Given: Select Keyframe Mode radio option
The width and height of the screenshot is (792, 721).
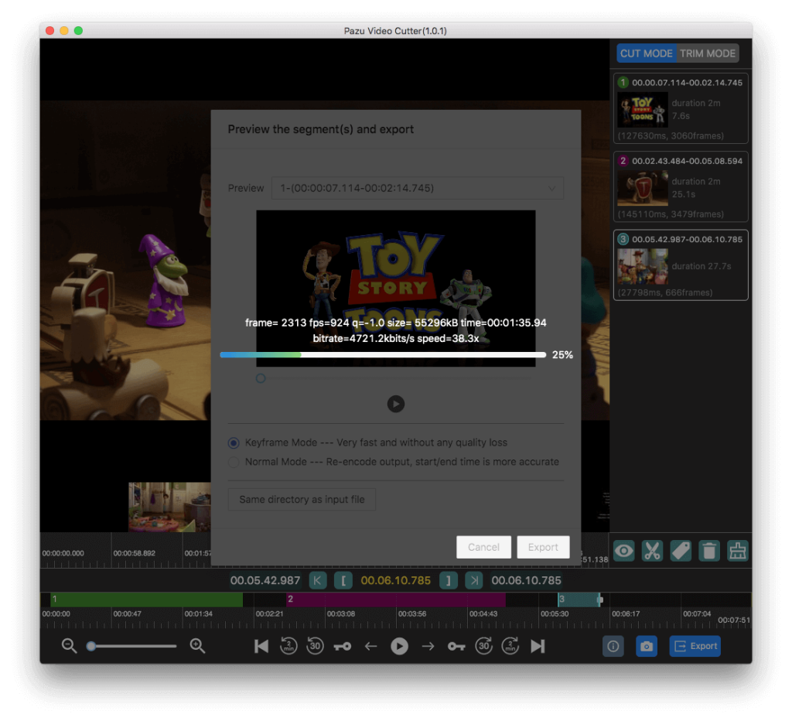Looking at the screenshot, I should [x=234, y=443].
